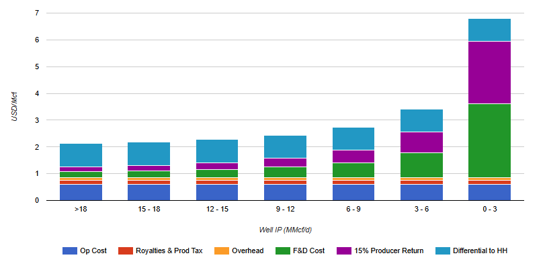Screen dimensions: 547x274
Task: Click the blue Op Cost legend swatch
Action: point(69,250)
